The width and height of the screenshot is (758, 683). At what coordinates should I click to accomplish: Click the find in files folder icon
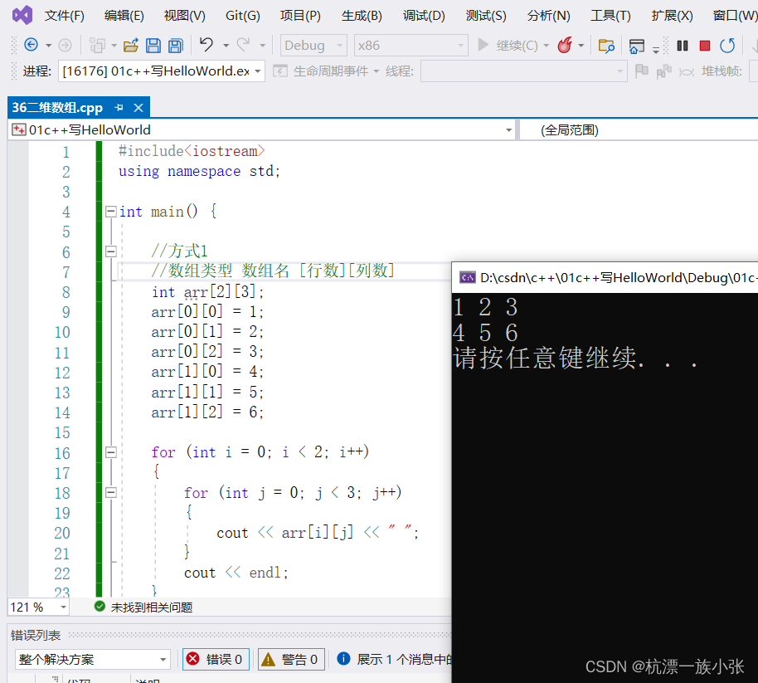point(606,46)
